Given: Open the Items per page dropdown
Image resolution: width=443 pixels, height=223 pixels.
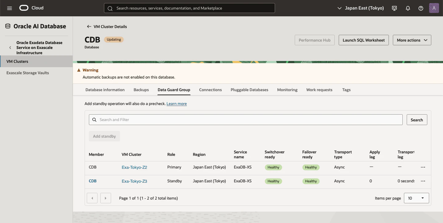Looking at the screenshot, I should click(416, 198).
